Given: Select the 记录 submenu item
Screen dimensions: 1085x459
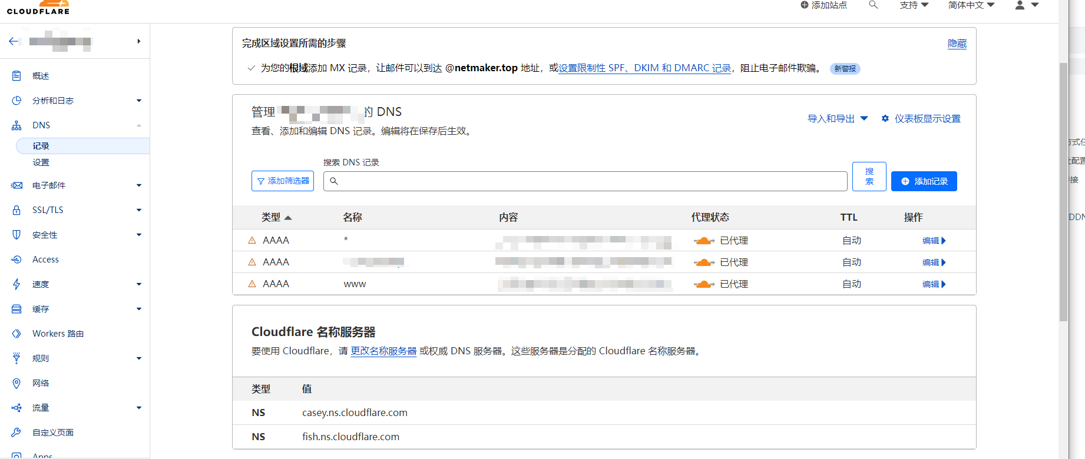Looking at the screenshot, I should (x=82, y=146).
